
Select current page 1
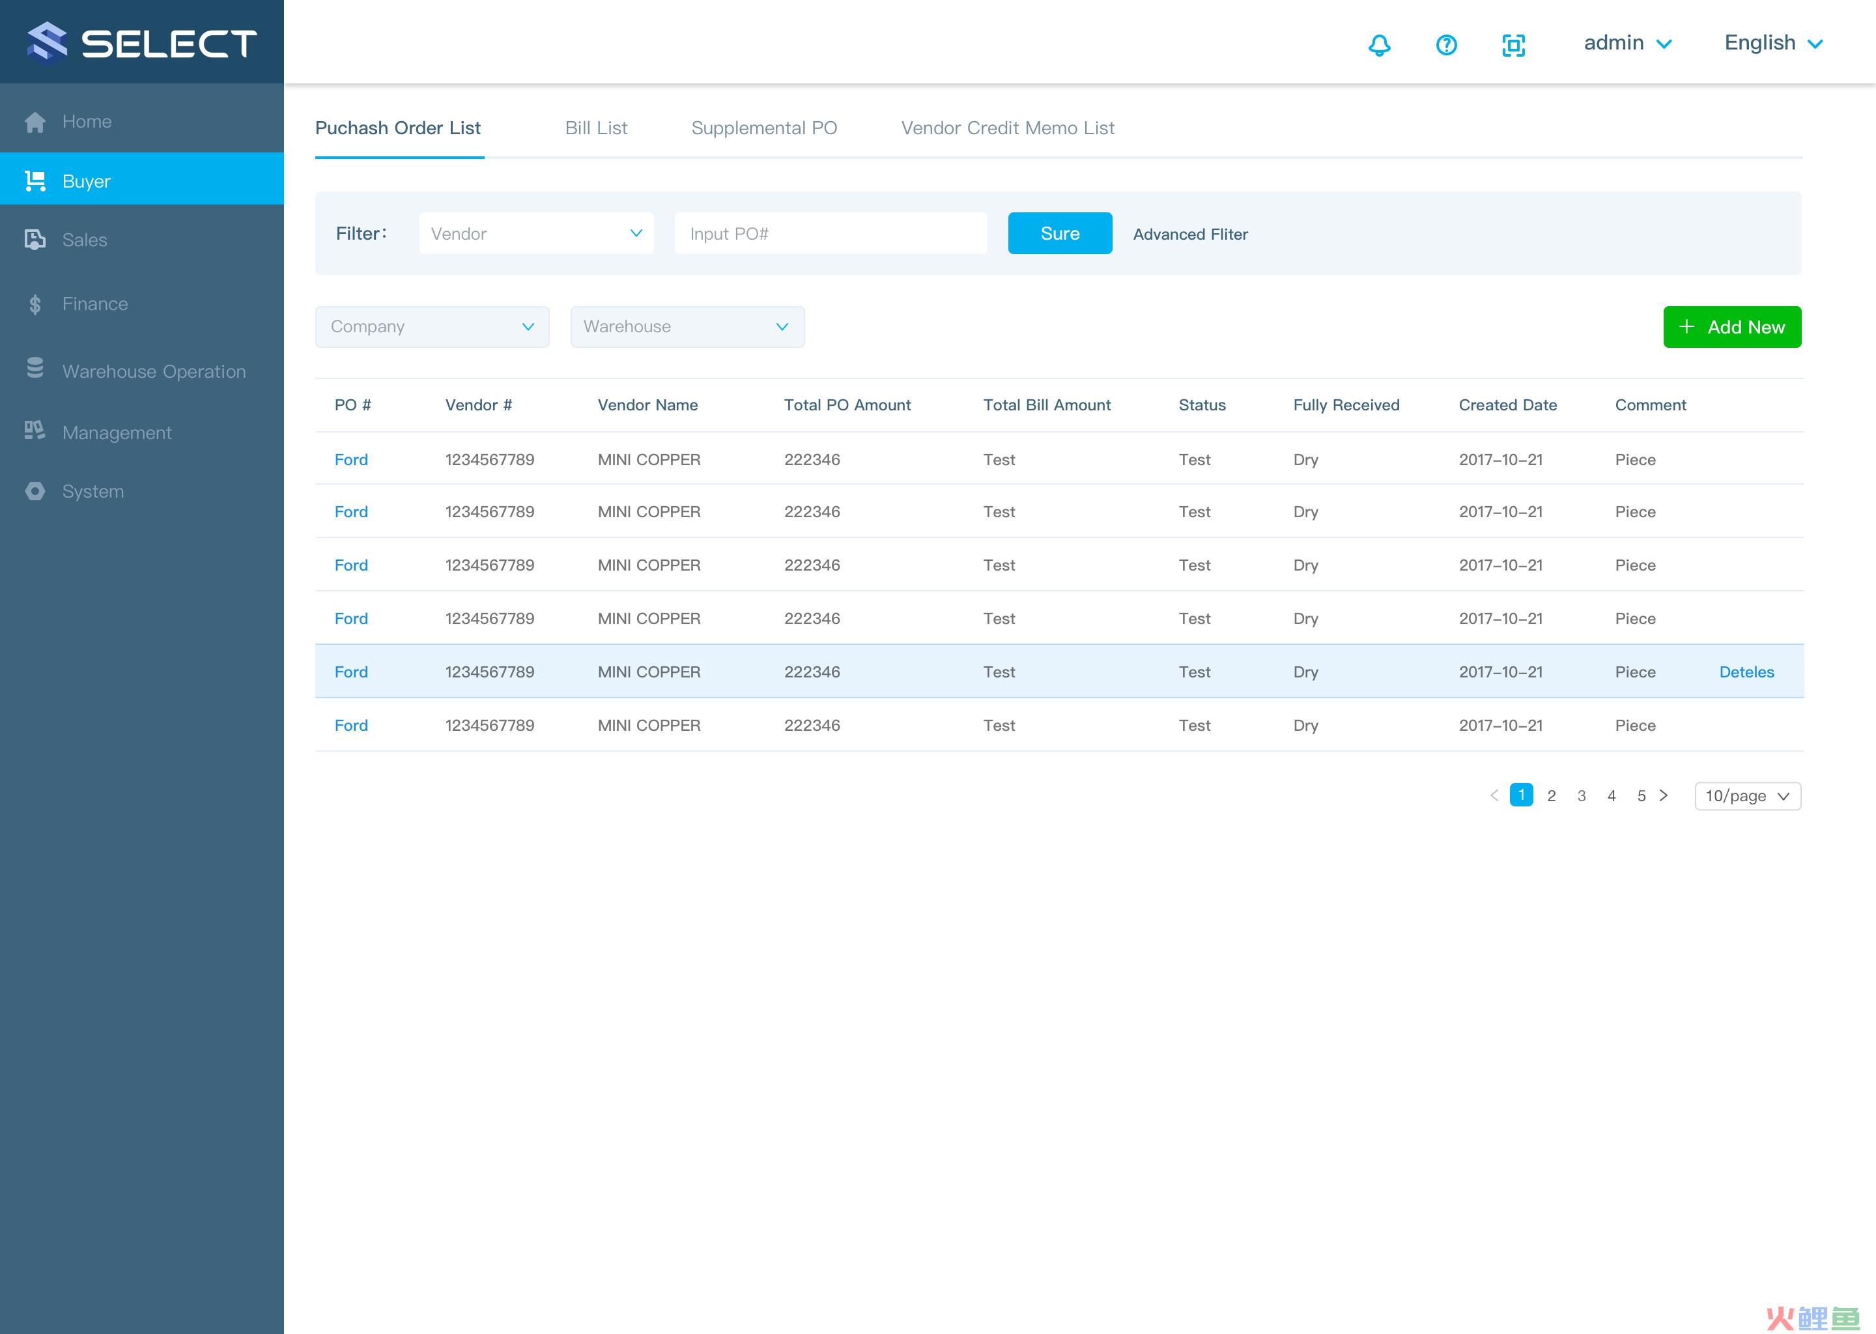point(1521,795)
